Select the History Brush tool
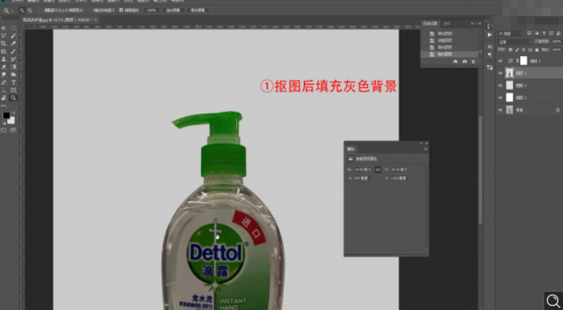Viewport: 563px width, 310px height. tap(14, 59)
